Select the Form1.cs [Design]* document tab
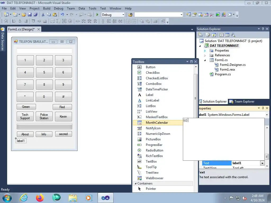 [x=21, y=29]
